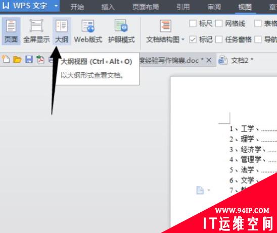277x233 pixels.
Task: Click the text '6、文学、' in the document
Action: point(244,180)
